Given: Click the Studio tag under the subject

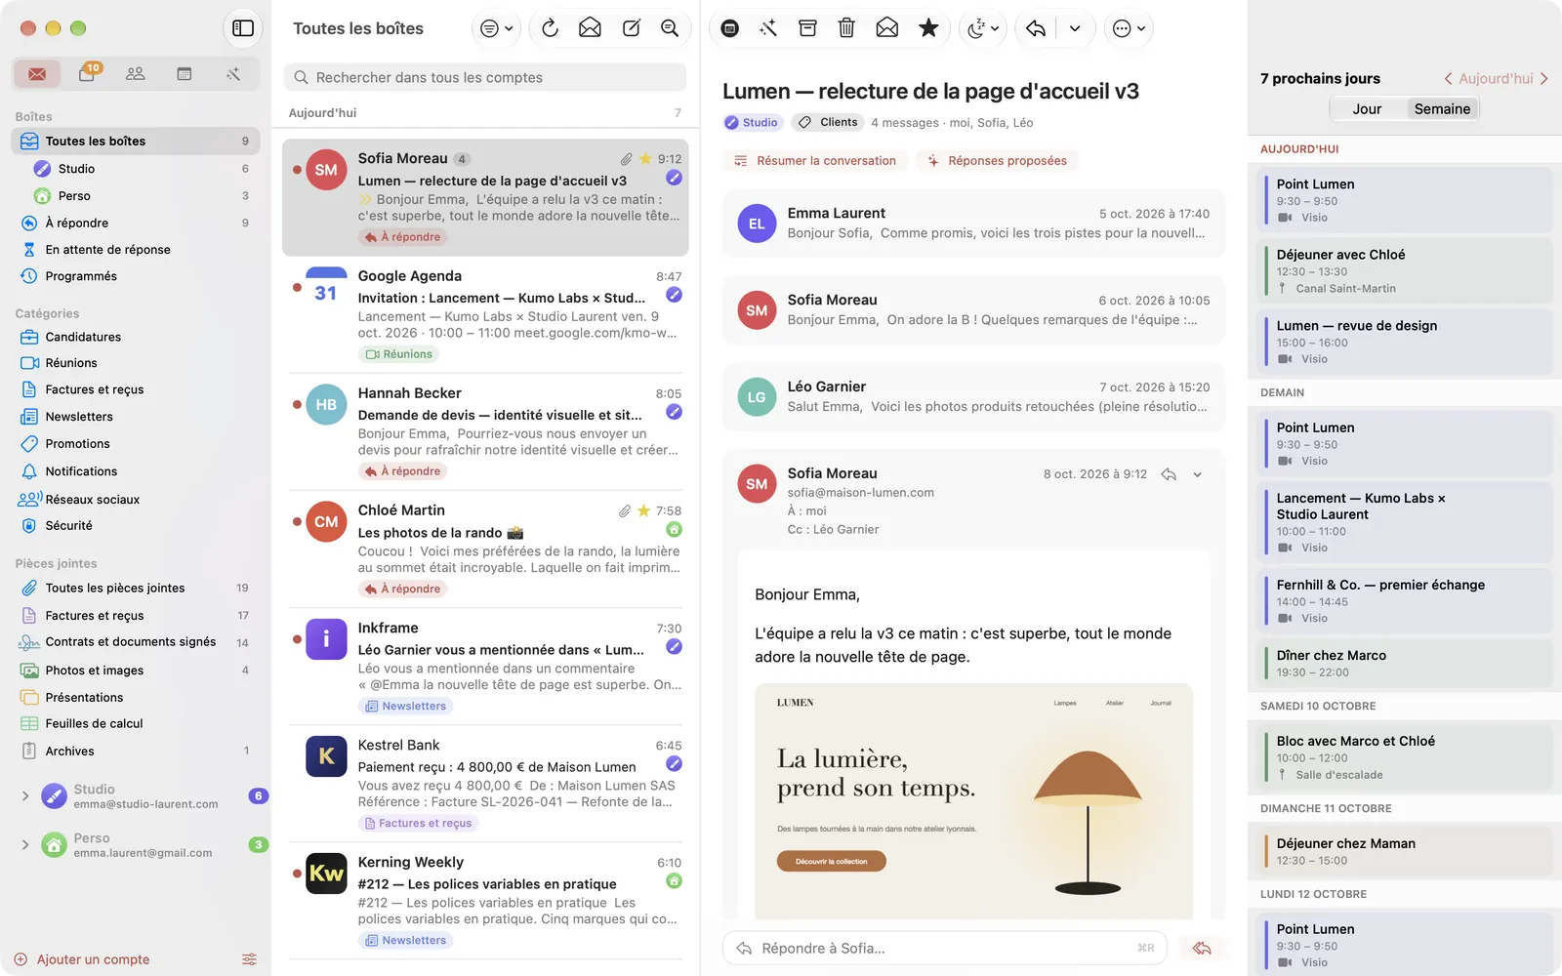Looking at the screenshot, I should point(752,123).
